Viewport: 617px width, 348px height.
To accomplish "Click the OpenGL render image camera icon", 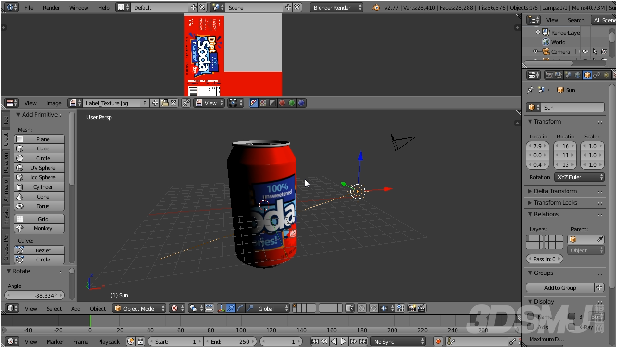I will pyautogui.click(x=412, y=308).
